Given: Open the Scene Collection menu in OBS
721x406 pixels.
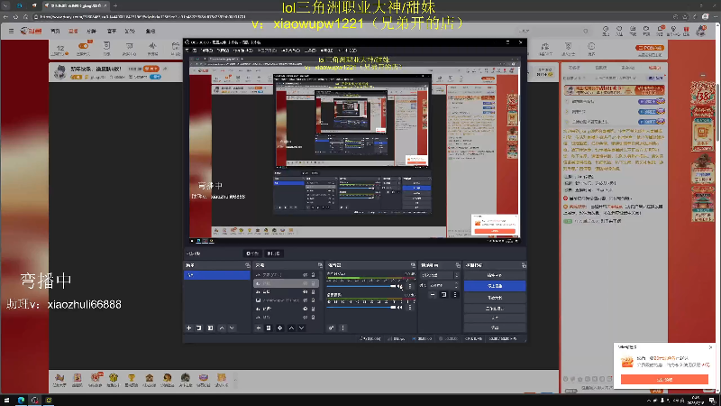Looking at the screenshot, I should tap(291, 51).
